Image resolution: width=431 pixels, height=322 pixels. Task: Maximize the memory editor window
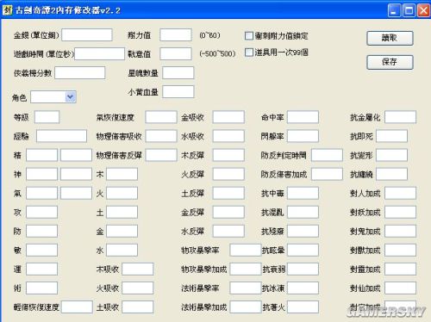click(x=409, y=11)
